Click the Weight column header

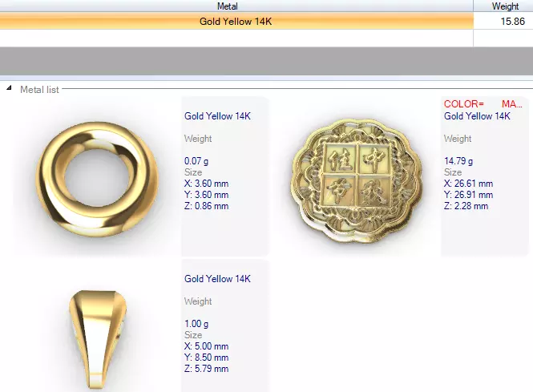point(505,6)
